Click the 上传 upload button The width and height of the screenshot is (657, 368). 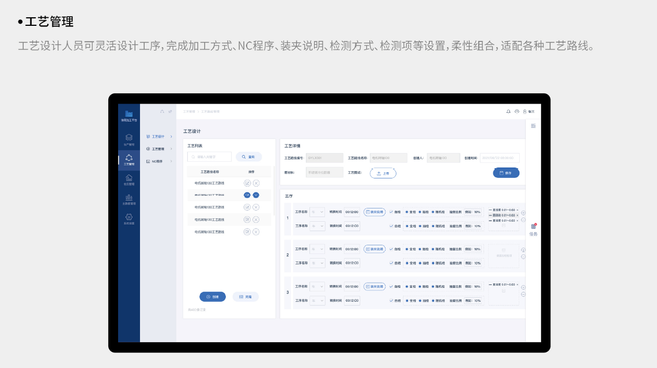(x=383, y=173)
